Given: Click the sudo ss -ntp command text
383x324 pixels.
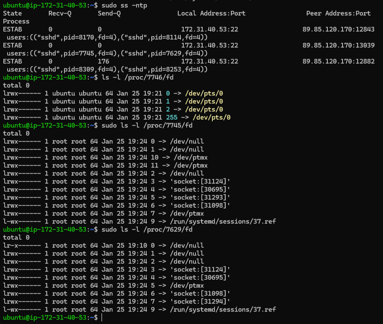Looking at the screenshot, I should [123, 5].
